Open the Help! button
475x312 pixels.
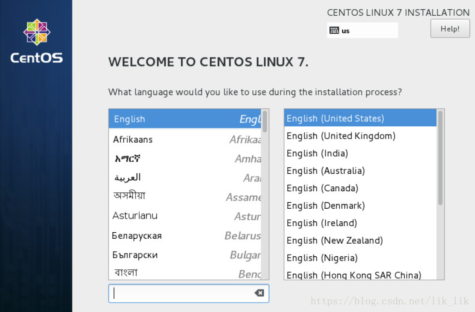(450, 29)
